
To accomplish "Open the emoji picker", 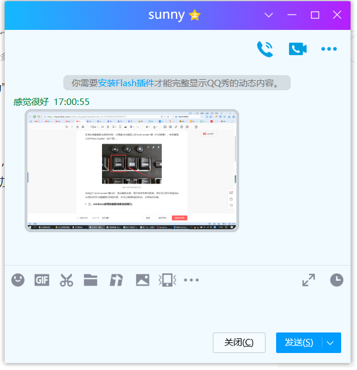I will tap(18, 280).
